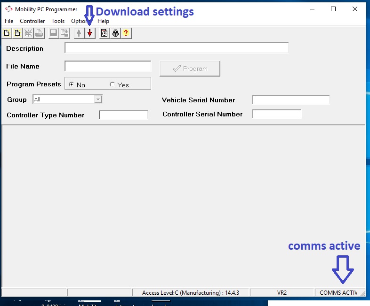Expand the Group dropdown list

click(98, 99)
